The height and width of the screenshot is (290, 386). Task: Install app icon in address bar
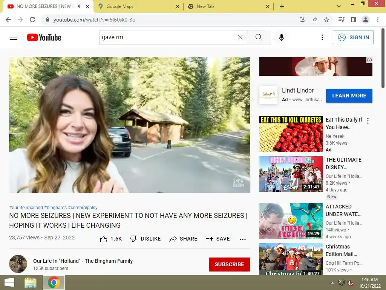[302, 20]
